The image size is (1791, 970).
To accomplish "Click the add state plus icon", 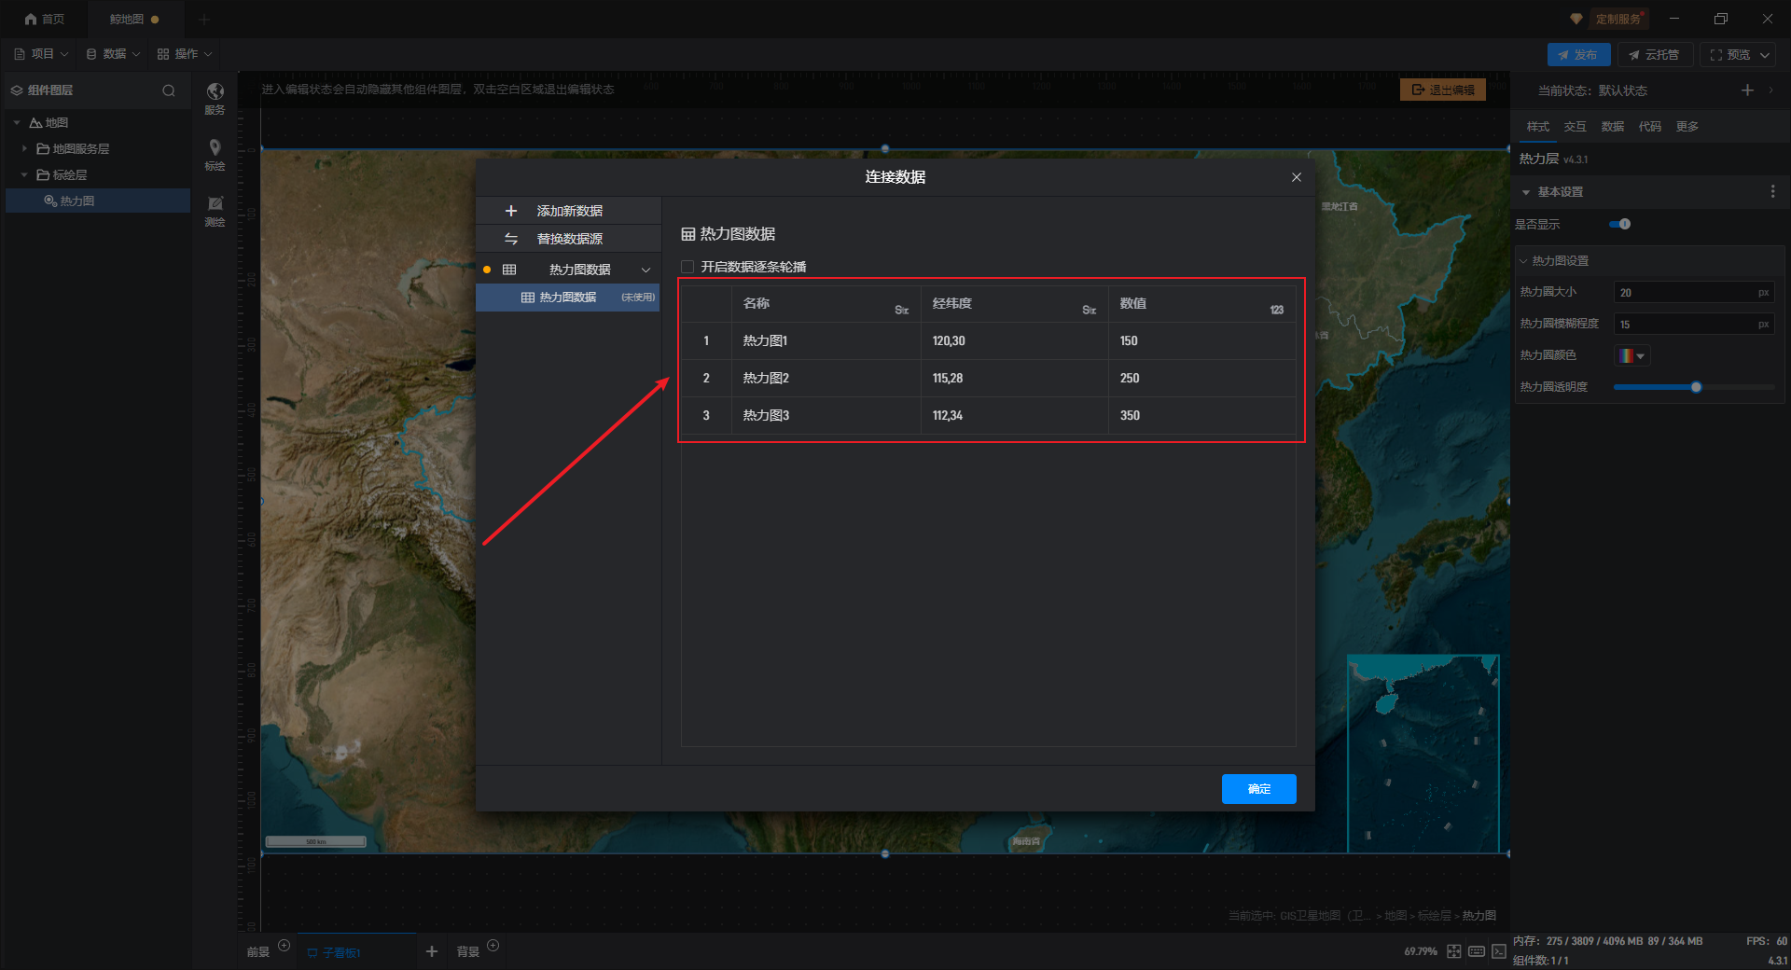I will click(x=1747, y=90).
